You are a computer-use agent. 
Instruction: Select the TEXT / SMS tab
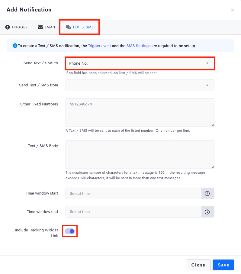pyautogui.click(x=79, y=27)
